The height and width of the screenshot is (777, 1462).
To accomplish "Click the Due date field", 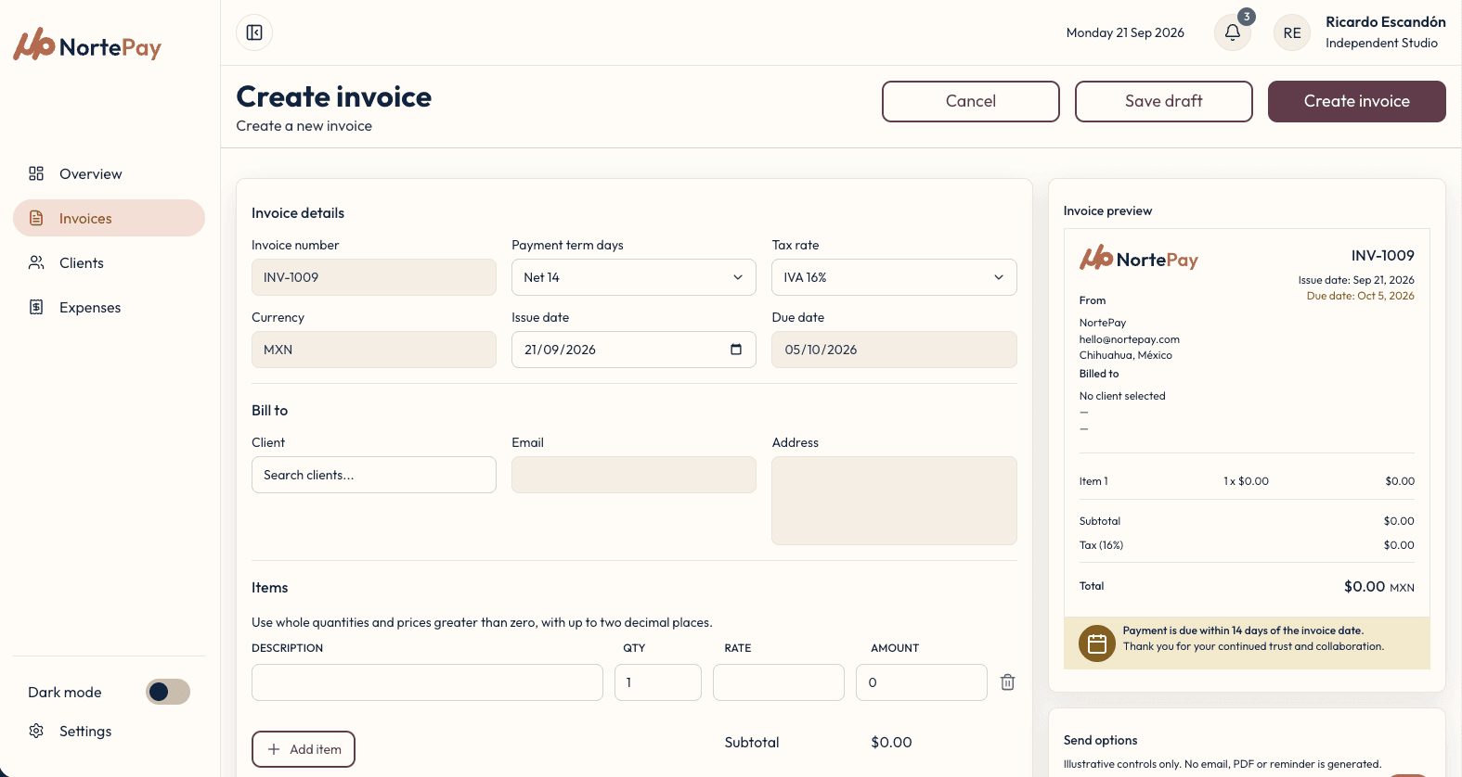I will coord(894,350).
